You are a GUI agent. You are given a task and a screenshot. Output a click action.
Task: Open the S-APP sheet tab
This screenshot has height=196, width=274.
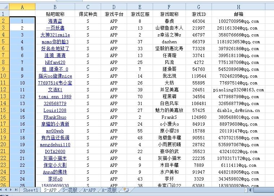[x=50, y=190]
